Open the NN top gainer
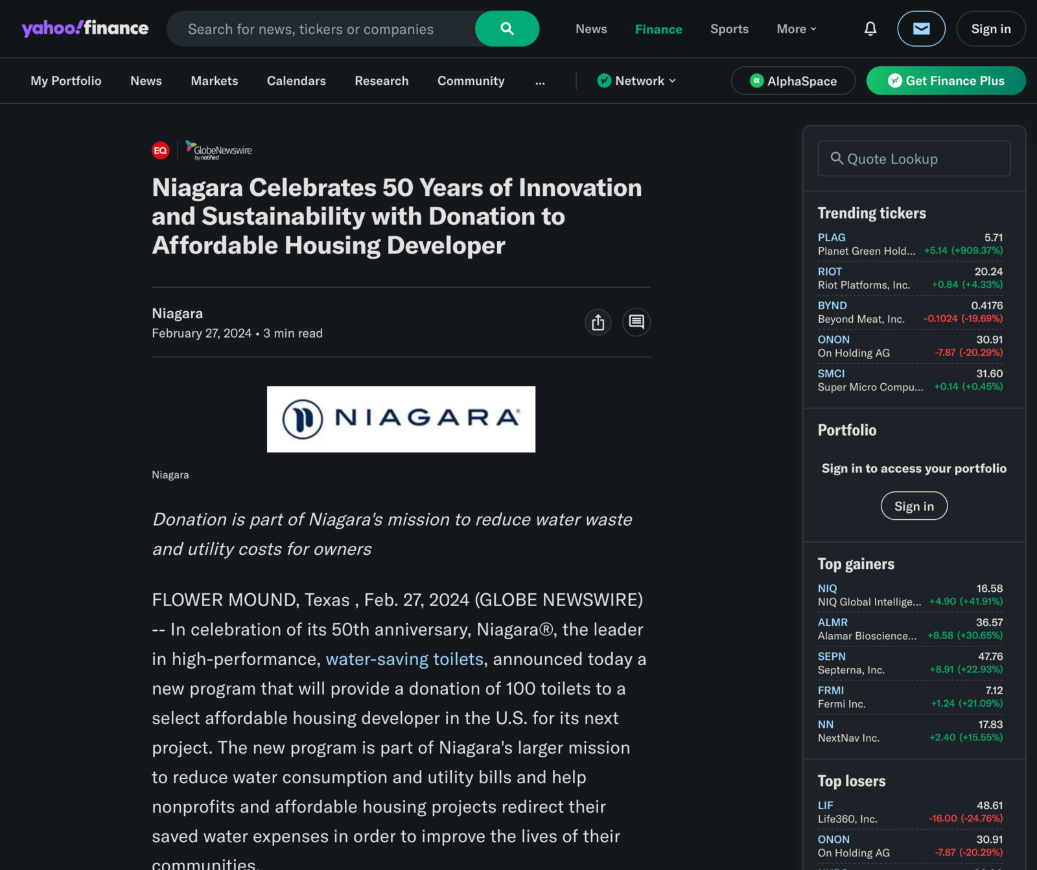 coord(826,724)
